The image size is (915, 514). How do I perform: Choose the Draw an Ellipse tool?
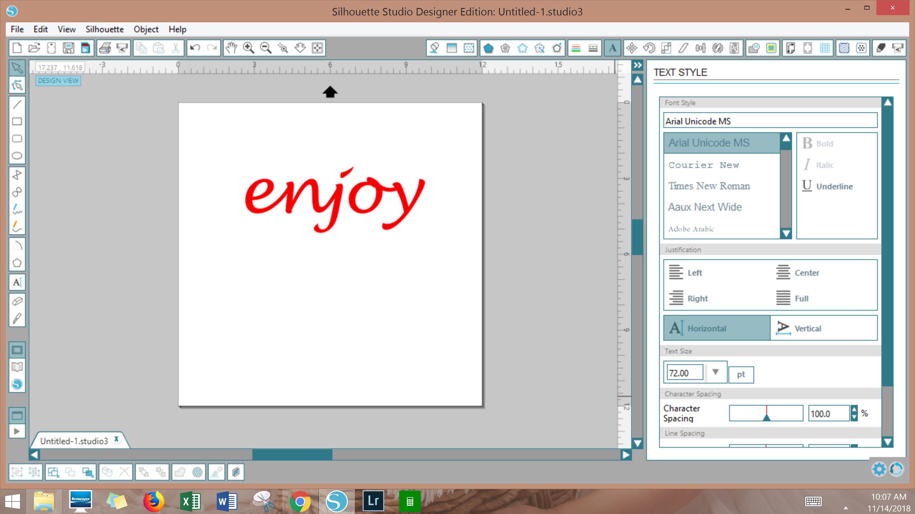[x=17, y=156]
